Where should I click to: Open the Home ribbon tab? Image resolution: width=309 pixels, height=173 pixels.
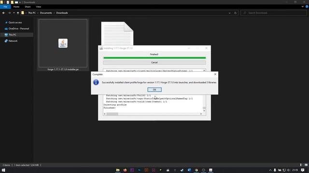pos(16,7)
